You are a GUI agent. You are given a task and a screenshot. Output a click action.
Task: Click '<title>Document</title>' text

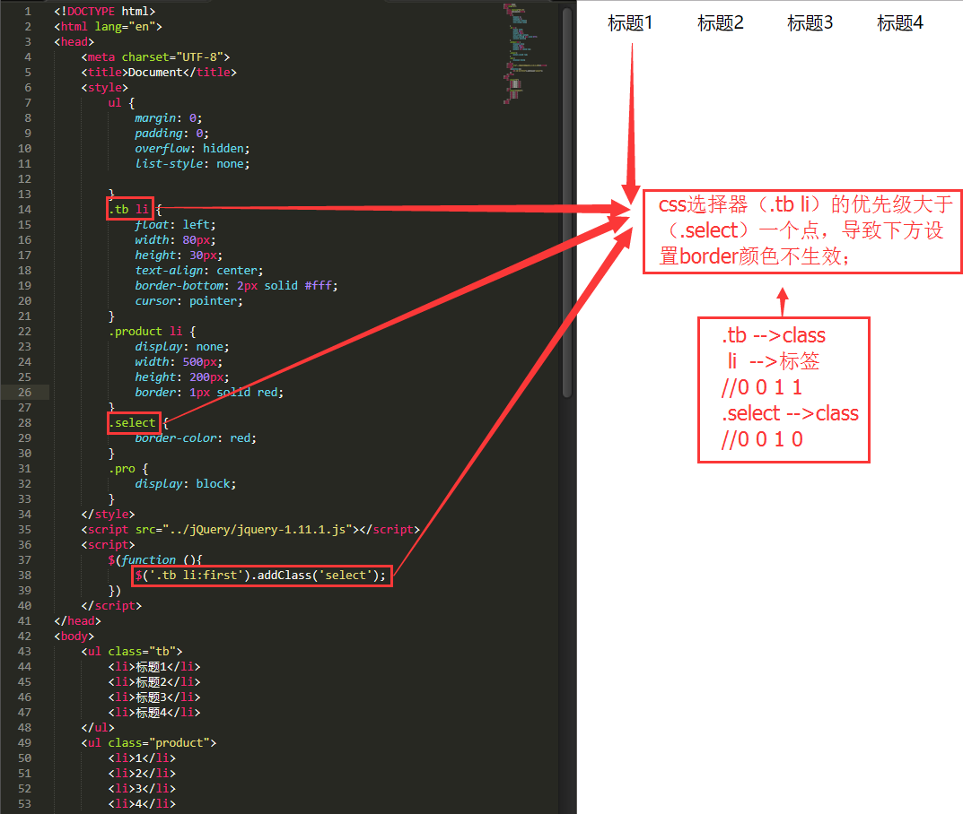pos(159,73)
